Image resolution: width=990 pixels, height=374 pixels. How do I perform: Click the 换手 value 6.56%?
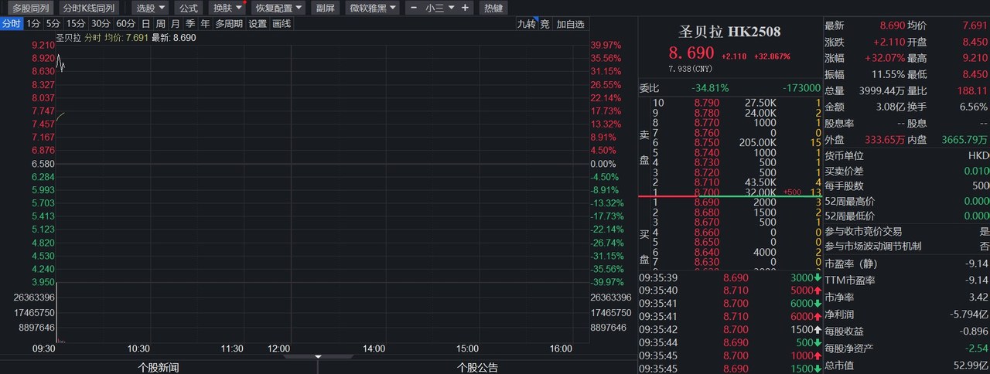(974, 107)
